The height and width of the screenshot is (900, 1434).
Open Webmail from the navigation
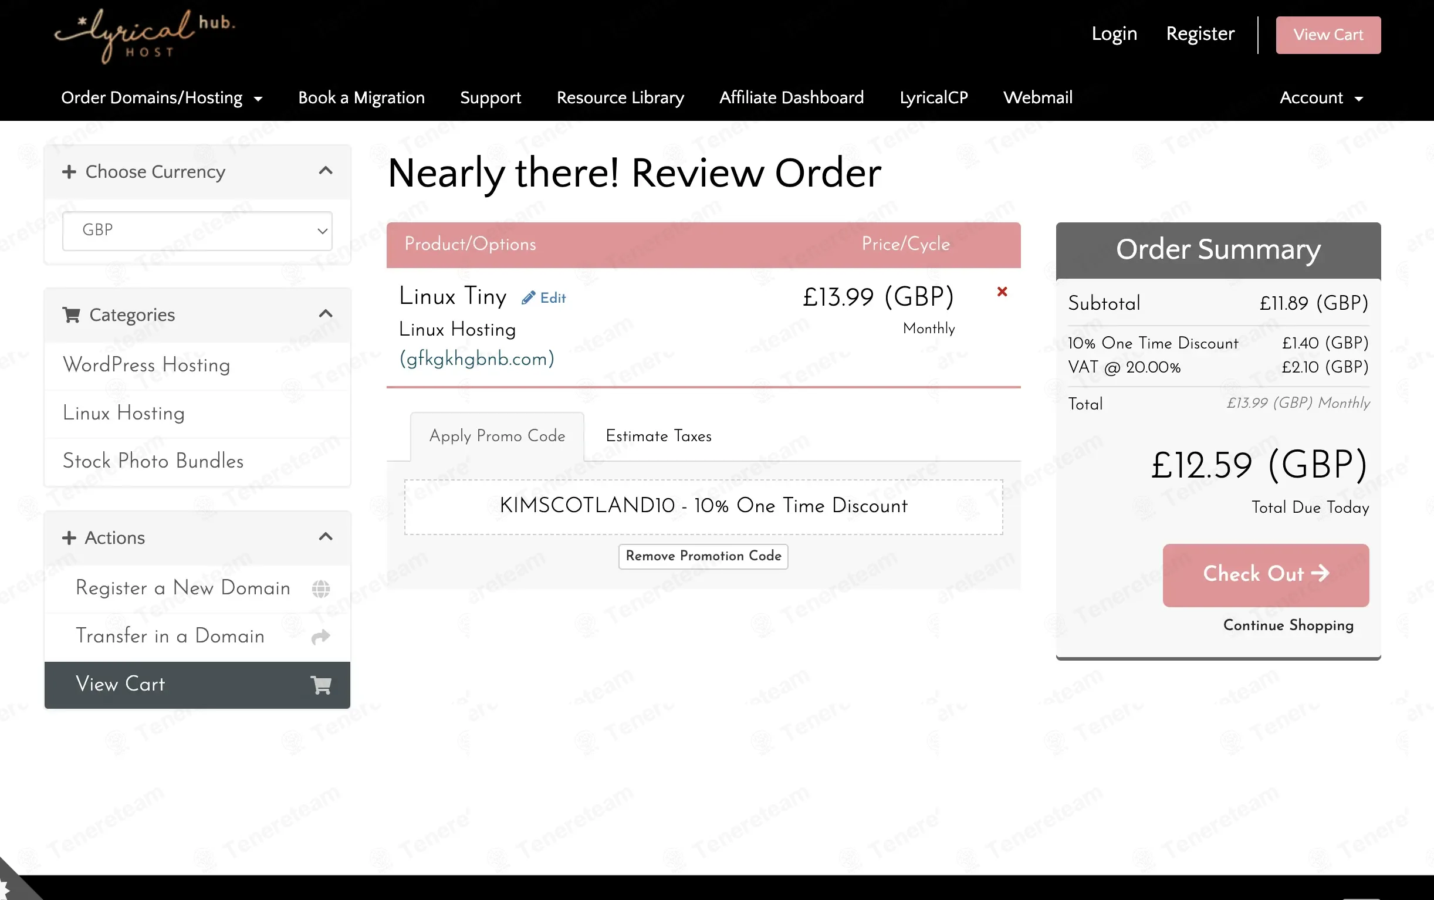coord(1037,97)
